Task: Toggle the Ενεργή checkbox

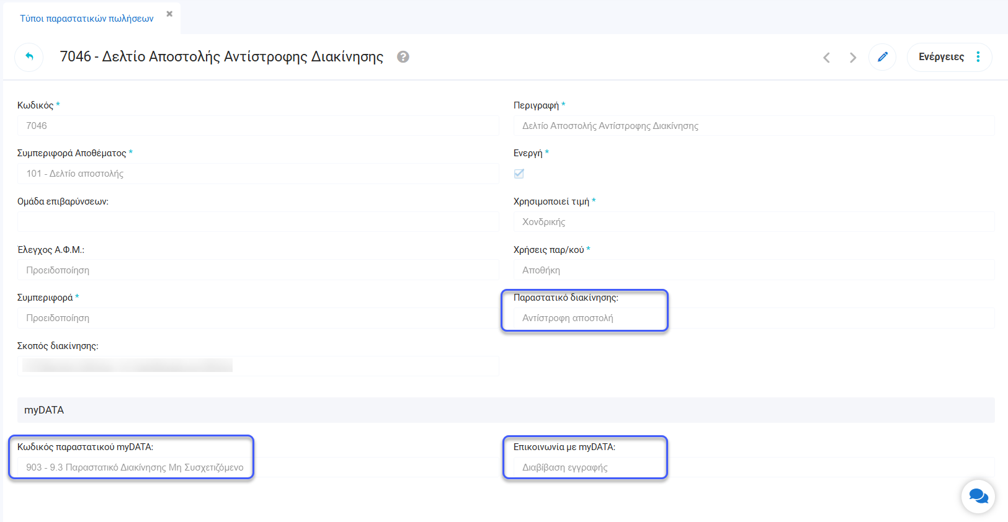Action: [519, 174]
